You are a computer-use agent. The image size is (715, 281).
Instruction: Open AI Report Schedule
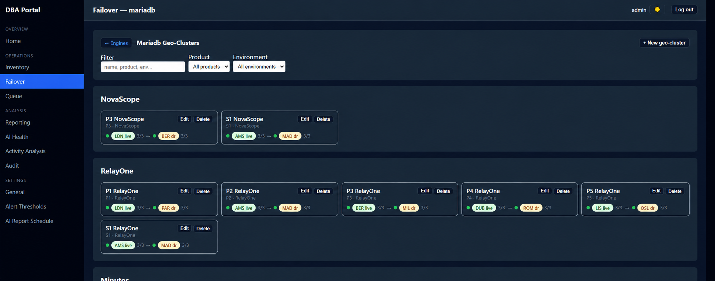[x=42, y=221]
